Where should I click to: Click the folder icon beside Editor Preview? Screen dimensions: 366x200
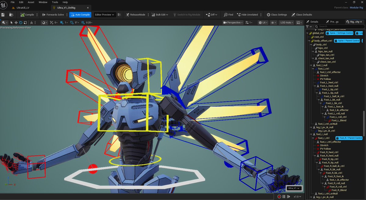click(119, 15)
